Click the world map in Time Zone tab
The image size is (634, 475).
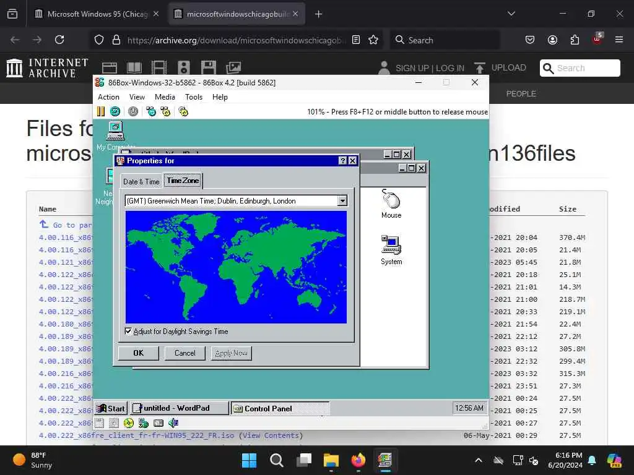coord(236,267)
